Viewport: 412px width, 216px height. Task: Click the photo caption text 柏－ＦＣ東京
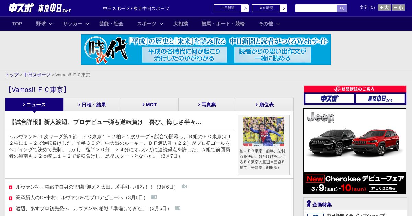262,159
